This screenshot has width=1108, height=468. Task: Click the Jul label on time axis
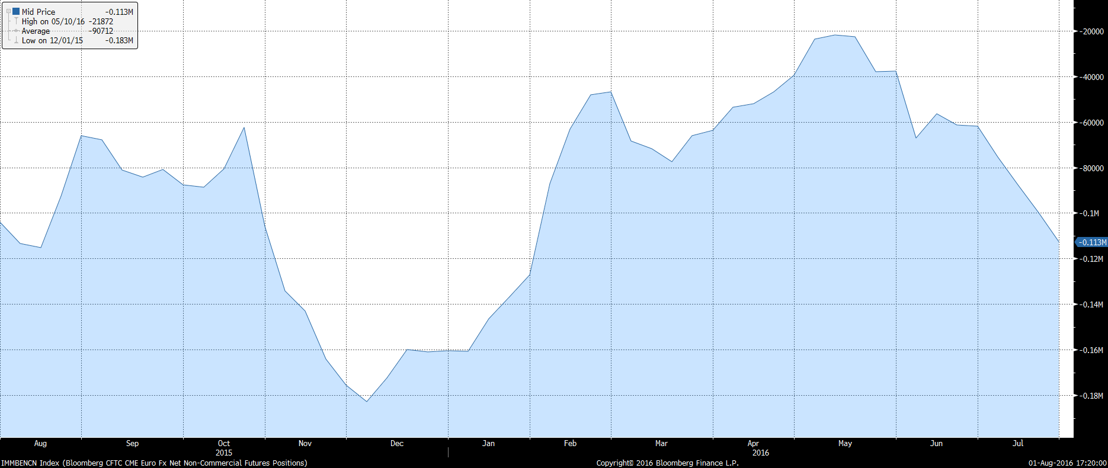(x=1018, y=443)
